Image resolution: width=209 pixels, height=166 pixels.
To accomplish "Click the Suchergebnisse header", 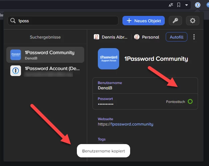I will pyautogui.click(x=45, y=37).
